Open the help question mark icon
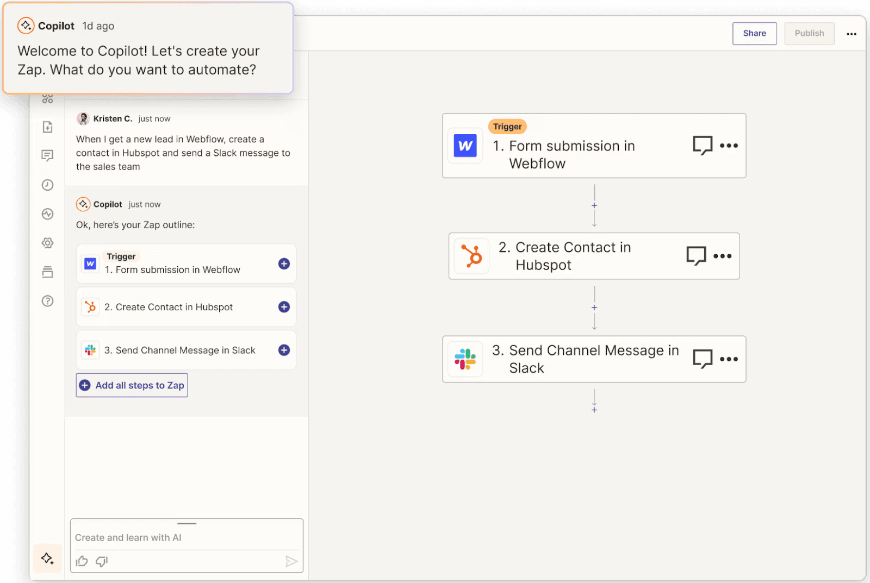 click(48, 301)
